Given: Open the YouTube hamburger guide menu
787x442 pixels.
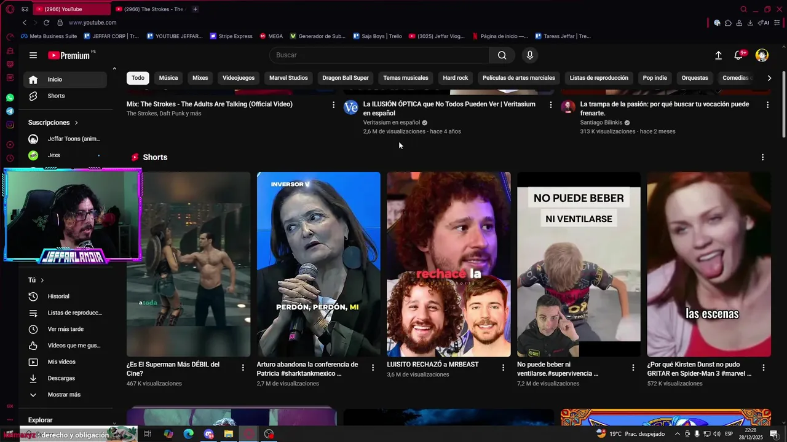Looking at the screenshot, I should click(x=33, y=55).
